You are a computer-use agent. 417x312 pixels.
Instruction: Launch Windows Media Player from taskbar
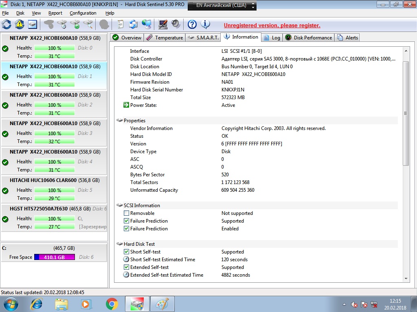click(86, 304)
